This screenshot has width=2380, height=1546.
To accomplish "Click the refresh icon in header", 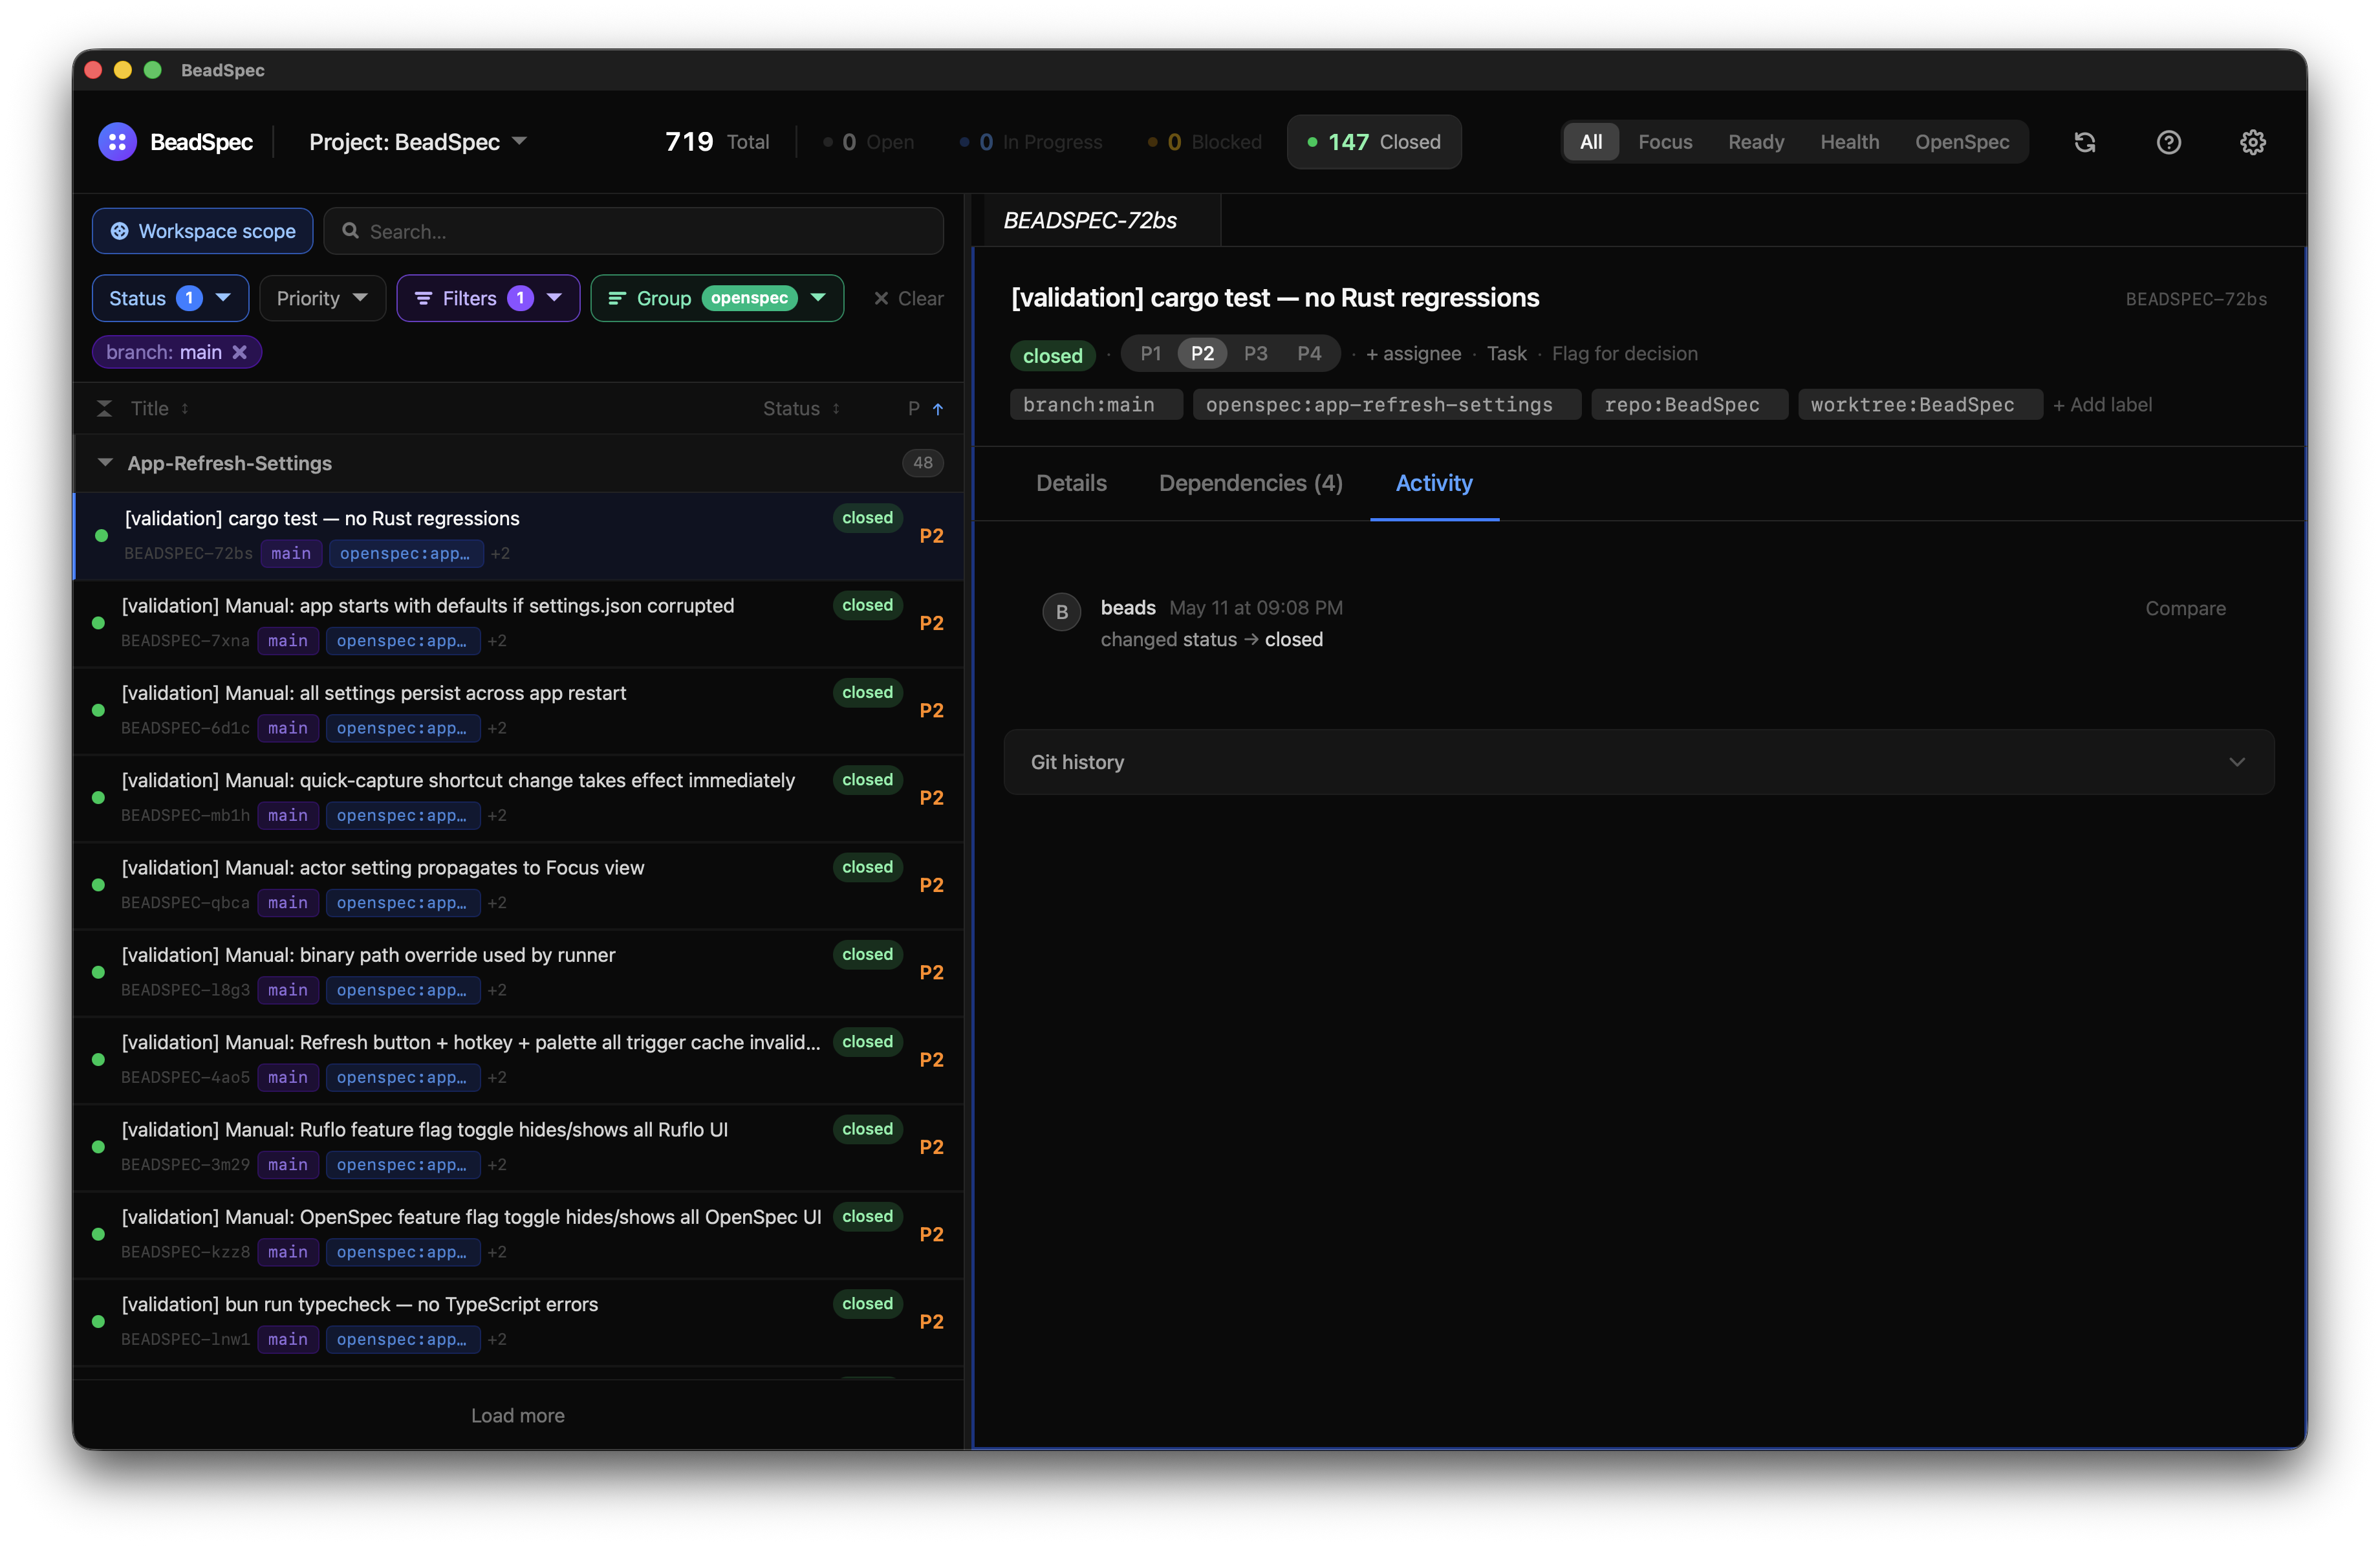I will coord(2084,142).
